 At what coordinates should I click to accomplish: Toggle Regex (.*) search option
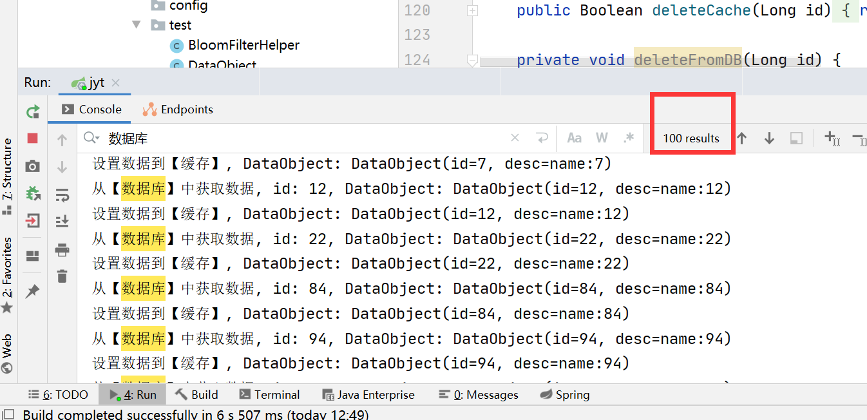point(629,138)
